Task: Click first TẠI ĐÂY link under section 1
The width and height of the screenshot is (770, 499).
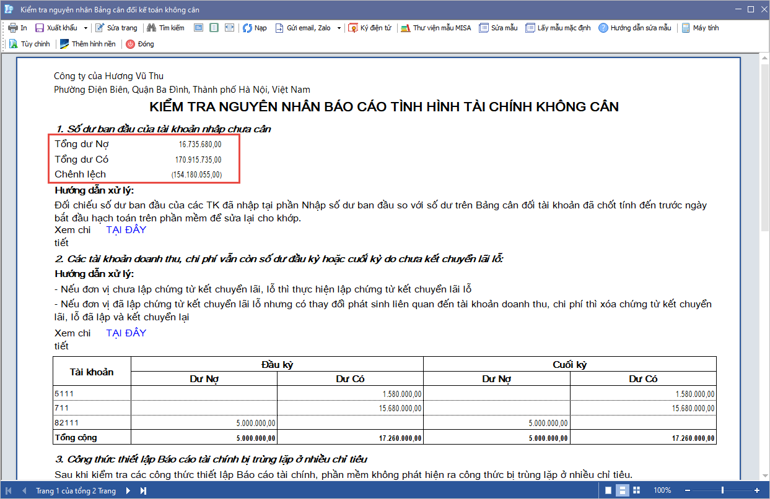Action: point(126,230)
